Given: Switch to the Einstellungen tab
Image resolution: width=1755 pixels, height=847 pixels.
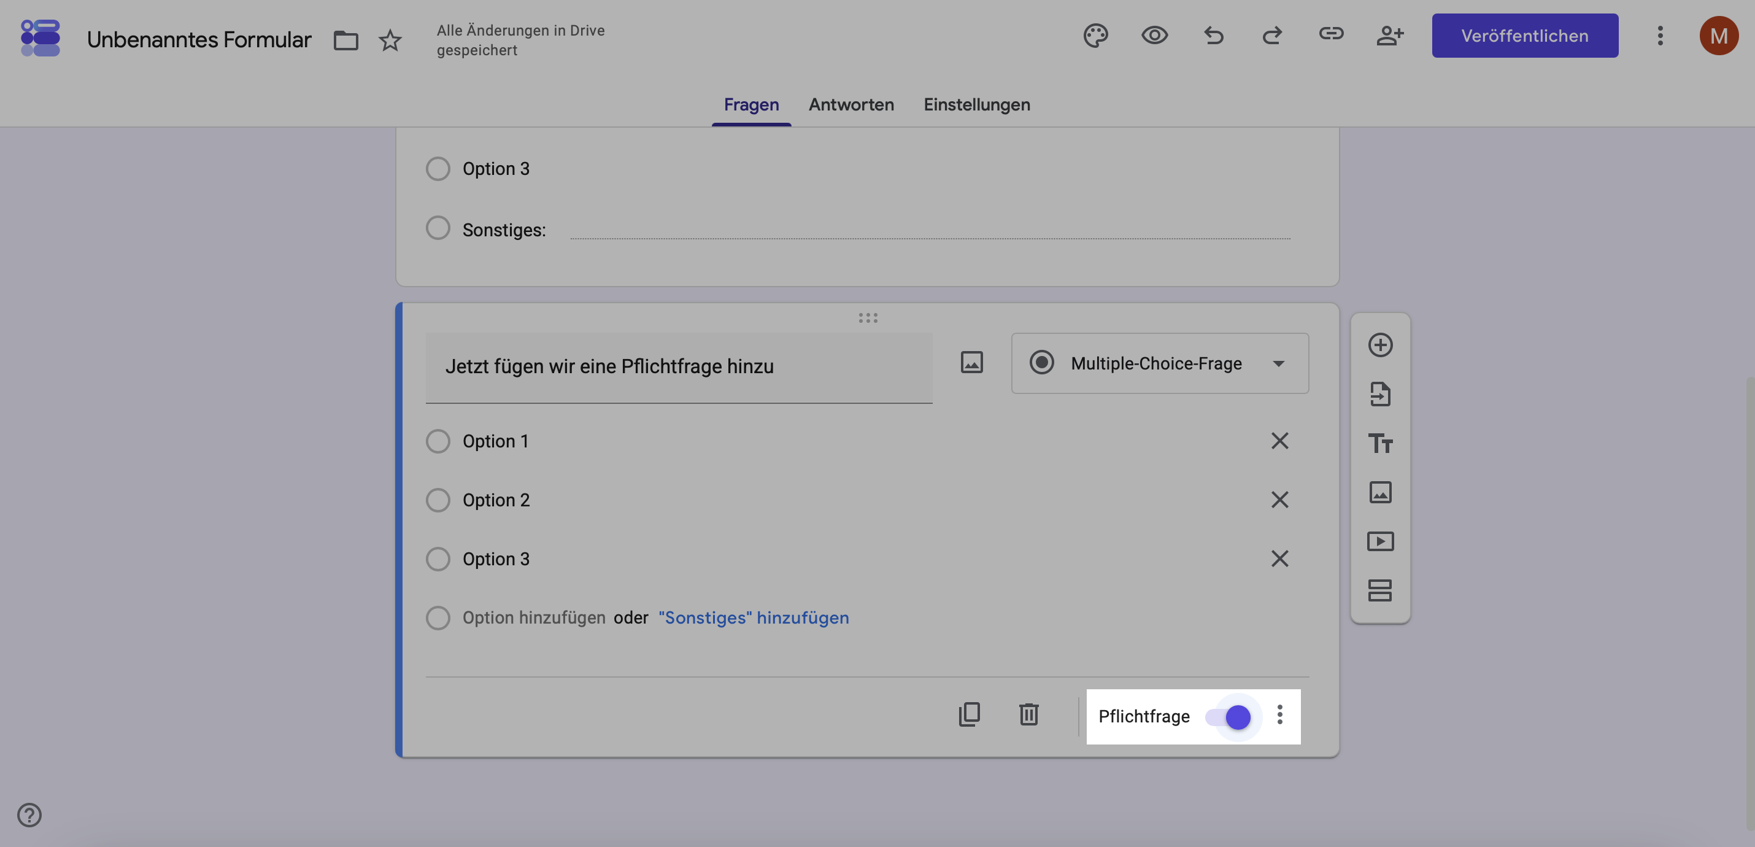Looking at the screenshot, I should pyautogui.click(x=976, y=105).
